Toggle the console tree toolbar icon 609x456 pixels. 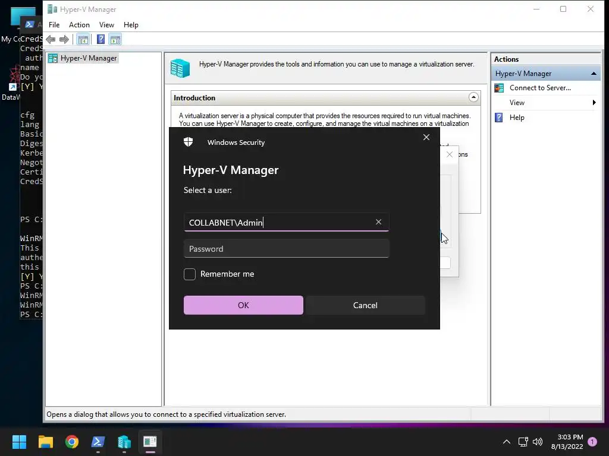pyautogui.click(x=83, y=39)
